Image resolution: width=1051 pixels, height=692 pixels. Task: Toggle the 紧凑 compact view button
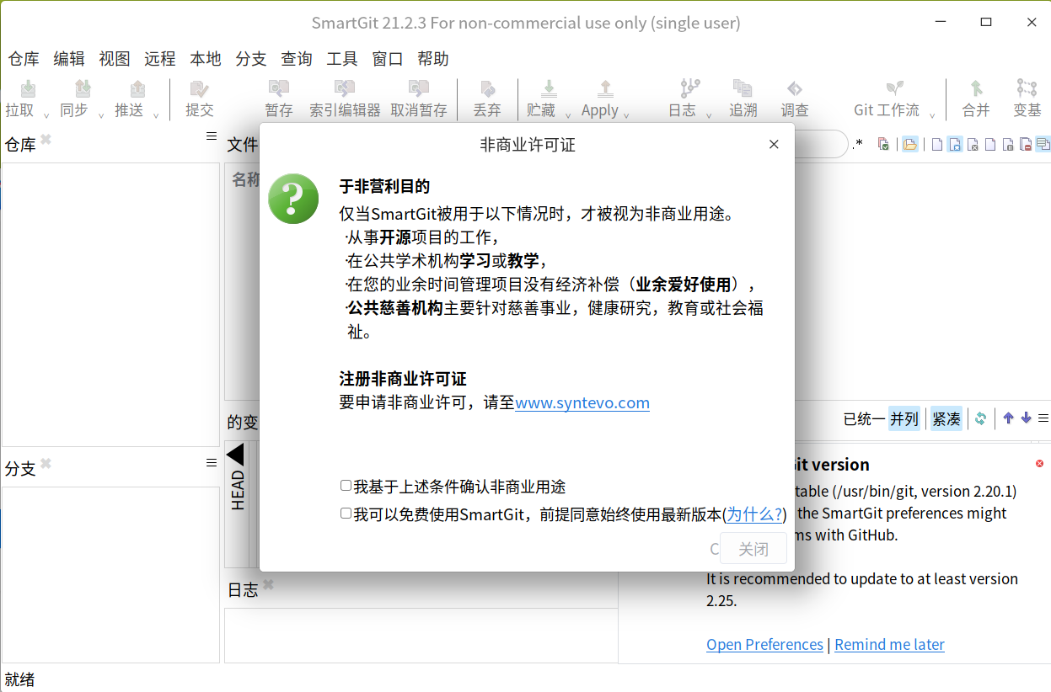946,418
